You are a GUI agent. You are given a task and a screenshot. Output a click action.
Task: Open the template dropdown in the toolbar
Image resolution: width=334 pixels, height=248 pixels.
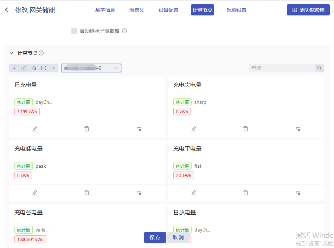point(91,68)
